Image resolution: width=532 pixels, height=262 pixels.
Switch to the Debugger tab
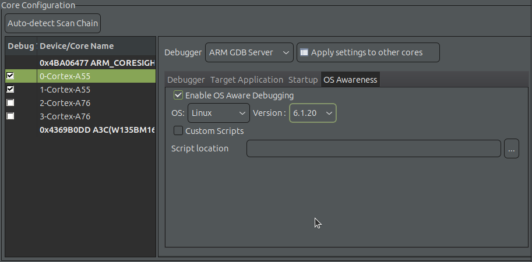[x=186, y=80]
